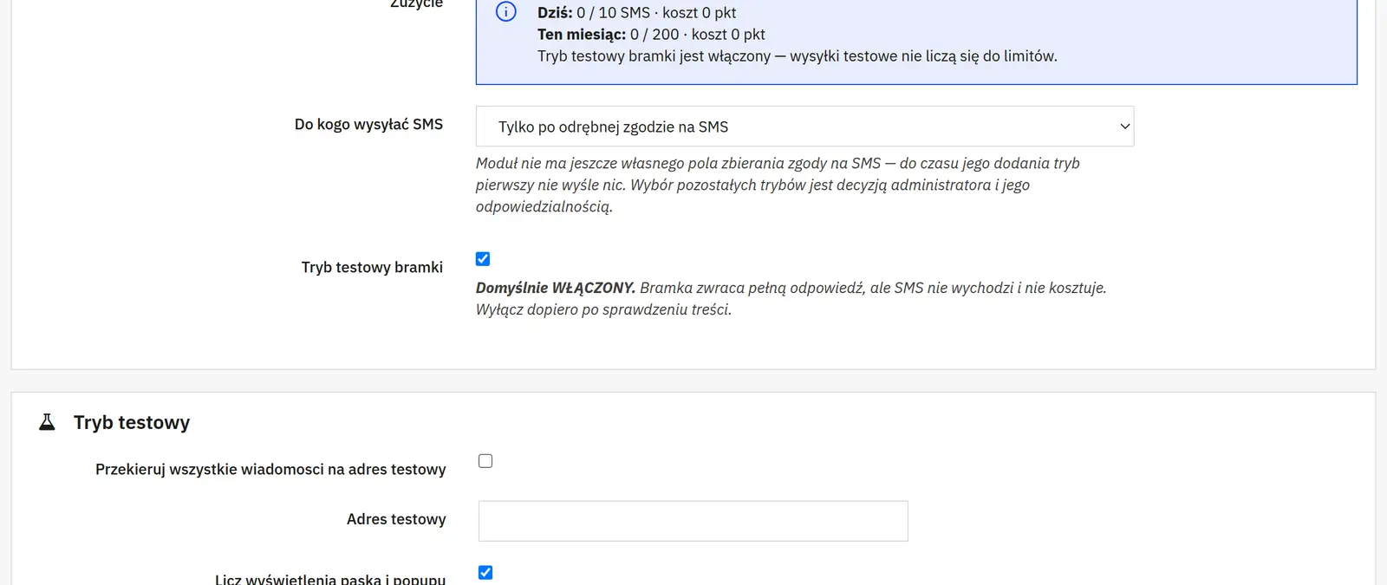This screenshot has width=1387, height=585.
Task: Click the blue info icon in usage notice
Action: (x=506, y=12)
